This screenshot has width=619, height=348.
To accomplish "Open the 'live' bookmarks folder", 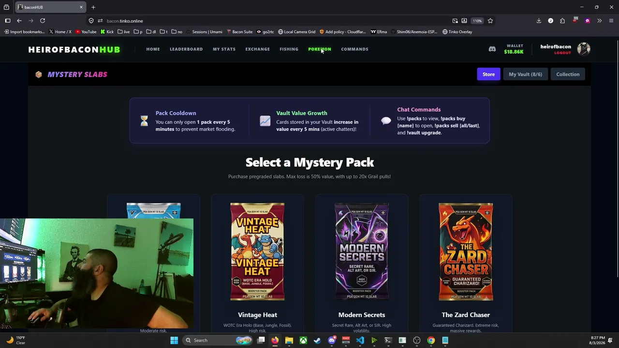I will click(x=124, y=32).
